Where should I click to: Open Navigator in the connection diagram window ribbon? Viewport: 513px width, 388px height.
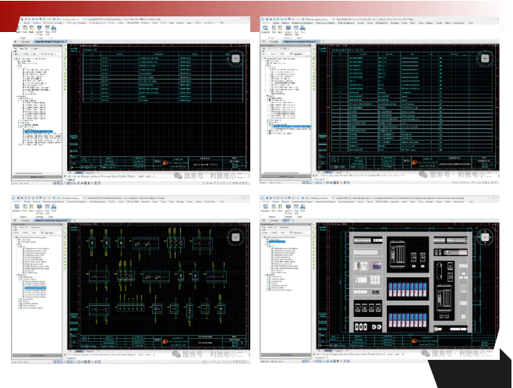(16, 208)
